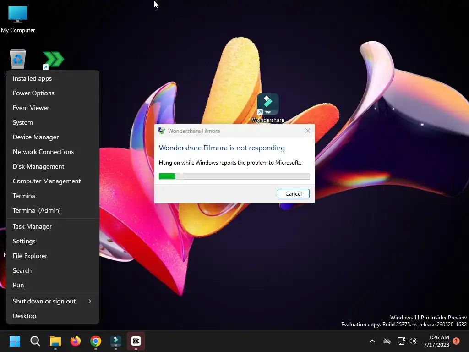Switch to Filmora taskbar icon

(x=116, y=341)
